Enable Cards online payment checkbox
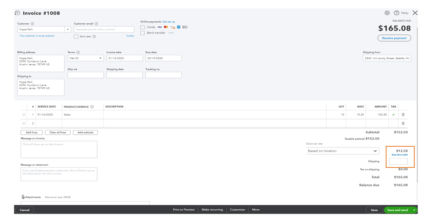 (x=142, y=27)
